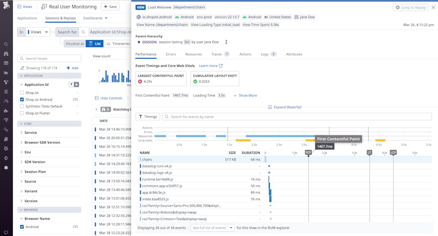Click in the Search facets field

click(x=49, y=58)
